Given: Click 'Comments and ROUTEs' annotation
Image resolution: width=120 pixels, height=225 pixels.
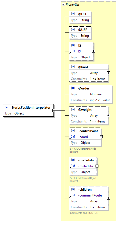Looking at the screenshot, I should tap(84, 213).
